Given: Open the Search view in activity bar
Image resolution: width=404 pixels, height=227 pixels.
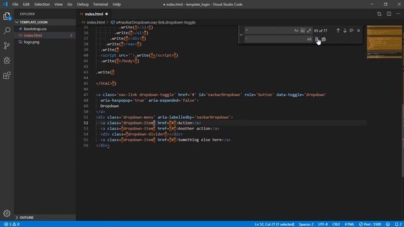Looking at the screenshot, I should [7, 31].
